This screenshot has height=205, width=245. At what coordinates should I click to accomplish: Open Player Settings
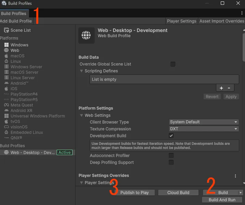pyautogui.click(x=181, y=21)
